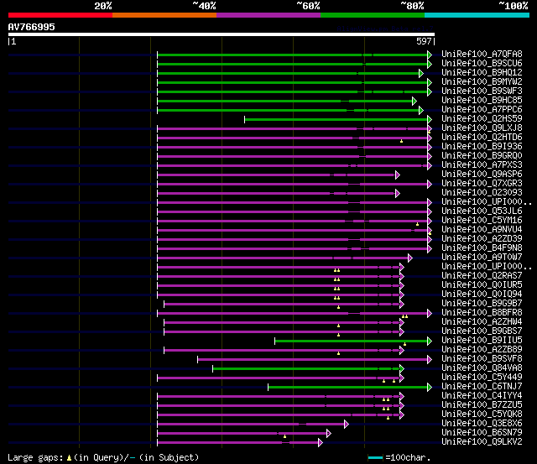Select the UniRef100_B9SVF8 label
The image size is (537, 464).
tap(482, 359)
